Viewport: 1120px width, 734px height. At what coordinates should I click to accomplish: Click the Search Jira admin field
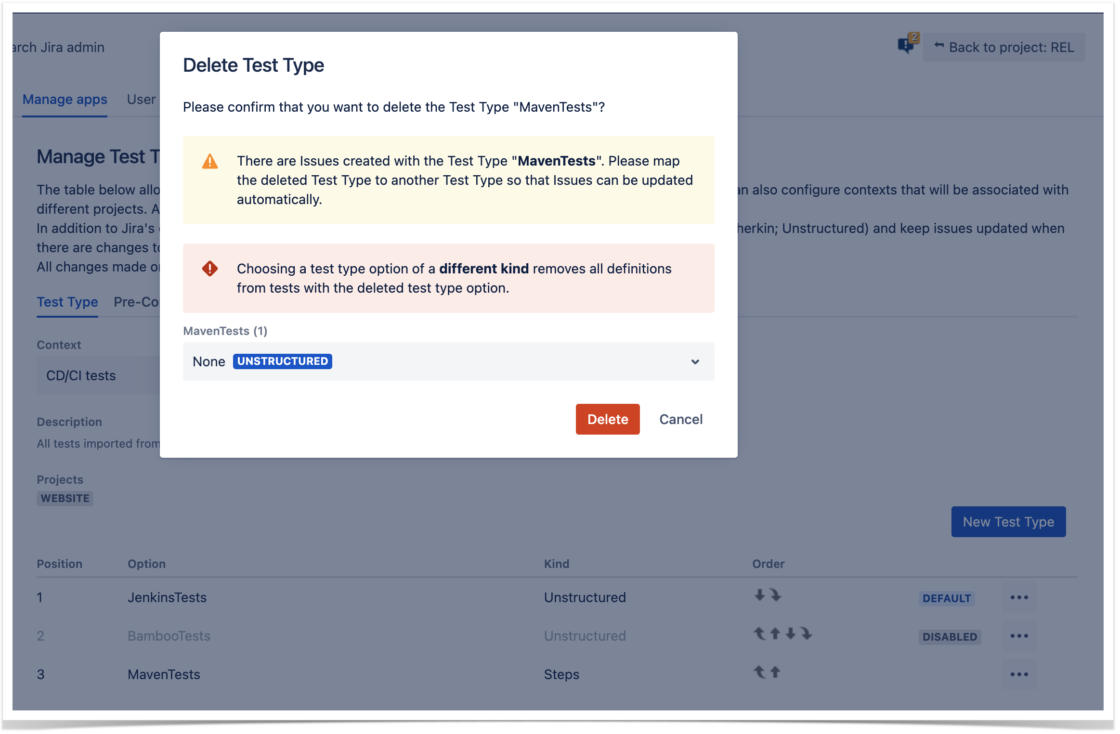[58, 47]
